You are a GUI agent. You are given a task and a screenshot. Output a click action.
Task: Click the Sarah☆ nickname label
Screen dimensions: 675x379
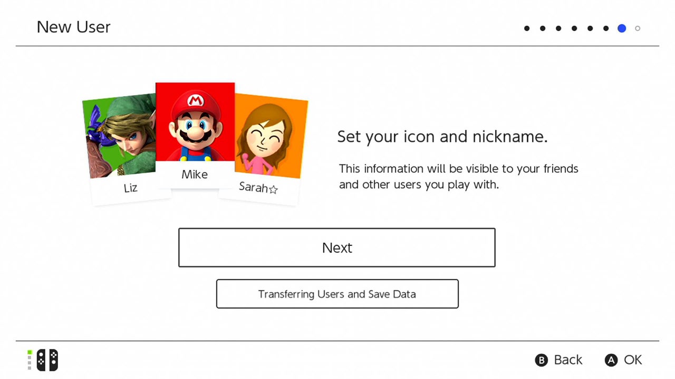click(x=258, y=187)
